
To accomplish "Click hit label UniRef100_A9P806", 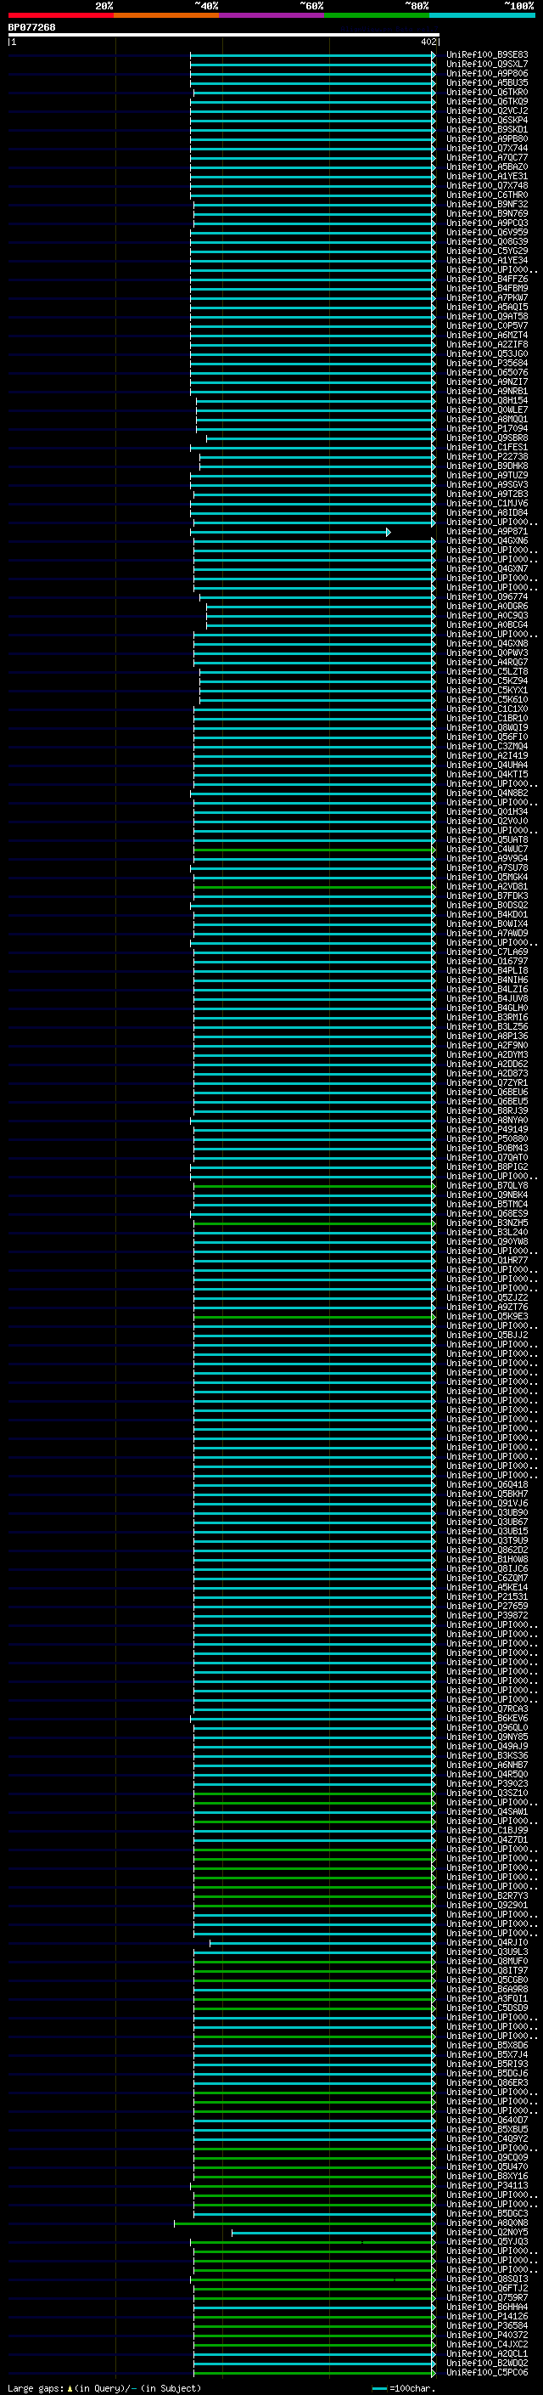I will click(x=487, y=73).
